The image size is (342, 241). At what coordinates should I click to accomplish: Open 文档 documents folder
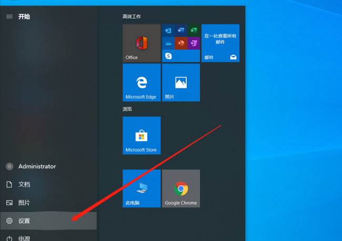pos(48,185)
